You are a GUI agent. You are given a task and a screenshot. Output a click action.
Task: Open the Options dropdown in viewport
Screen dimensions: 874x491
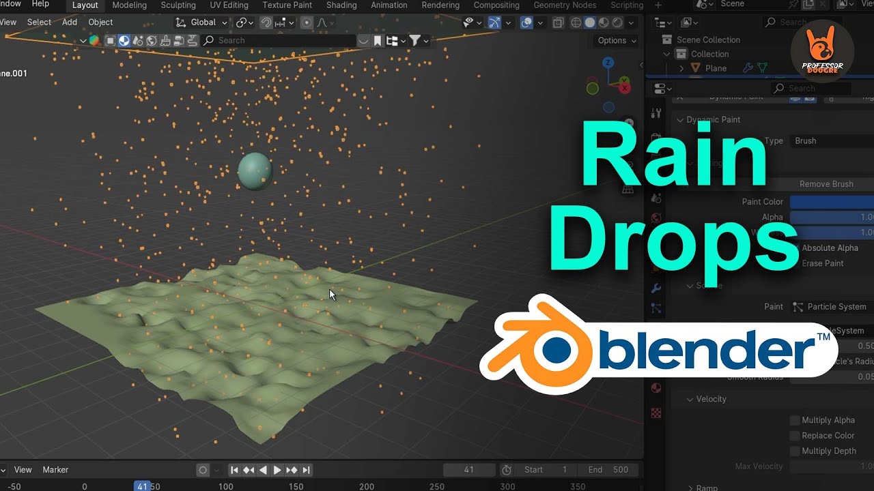(617, 40)
